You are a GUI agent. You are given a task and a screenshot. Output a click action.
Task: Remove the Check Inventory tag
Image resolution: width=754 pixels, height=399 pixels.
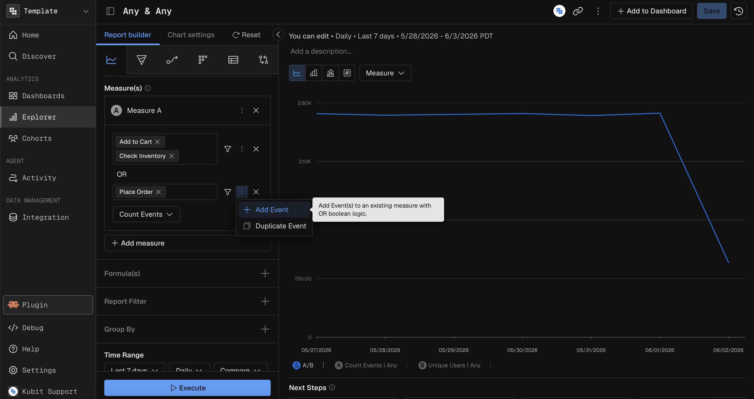pos(172,156)
